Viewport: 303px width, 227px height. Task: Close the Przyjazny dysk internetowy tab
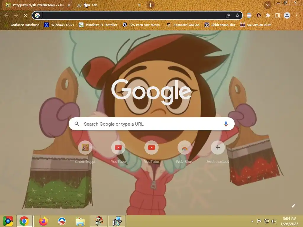69,5
